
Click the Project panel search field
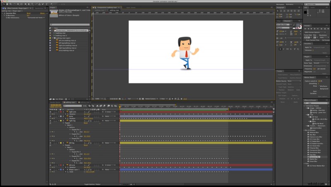pyautogui.click(x=70, y=25)
